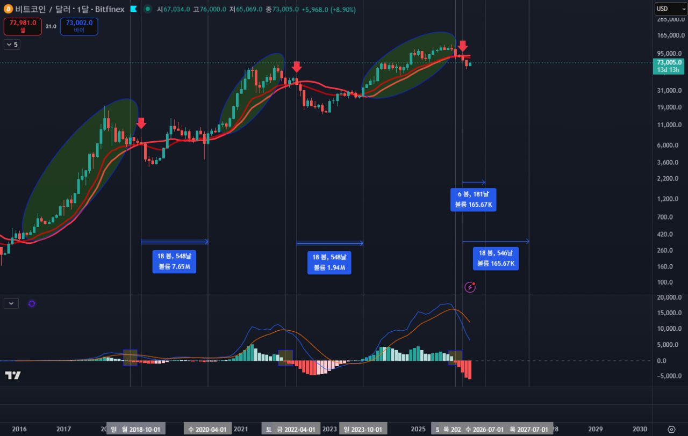Image resolution: width=688 pixels, height=436 pixels.
Task: Select the '6 봉, 181날' measurement label
Action: 473,200
